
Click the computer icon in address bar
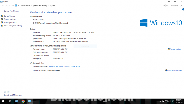click(x=16, y=6)
